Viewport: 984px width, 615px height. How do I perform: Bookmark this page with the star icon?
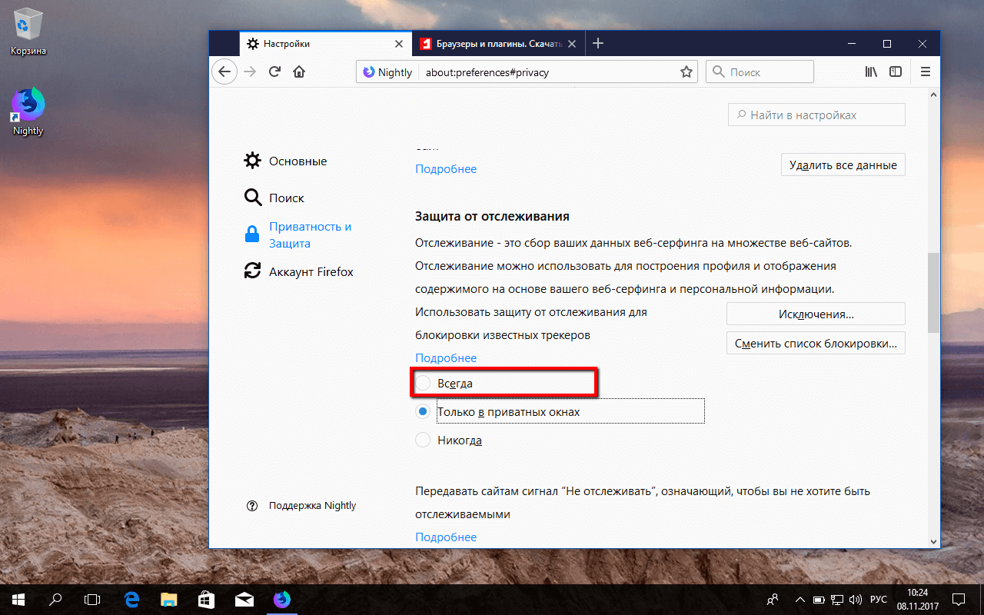pyautogui.click(x=685, y=71)
